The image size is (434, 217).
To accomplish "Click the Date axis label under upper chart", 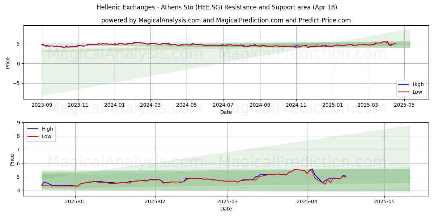I will tap(226, 112).
